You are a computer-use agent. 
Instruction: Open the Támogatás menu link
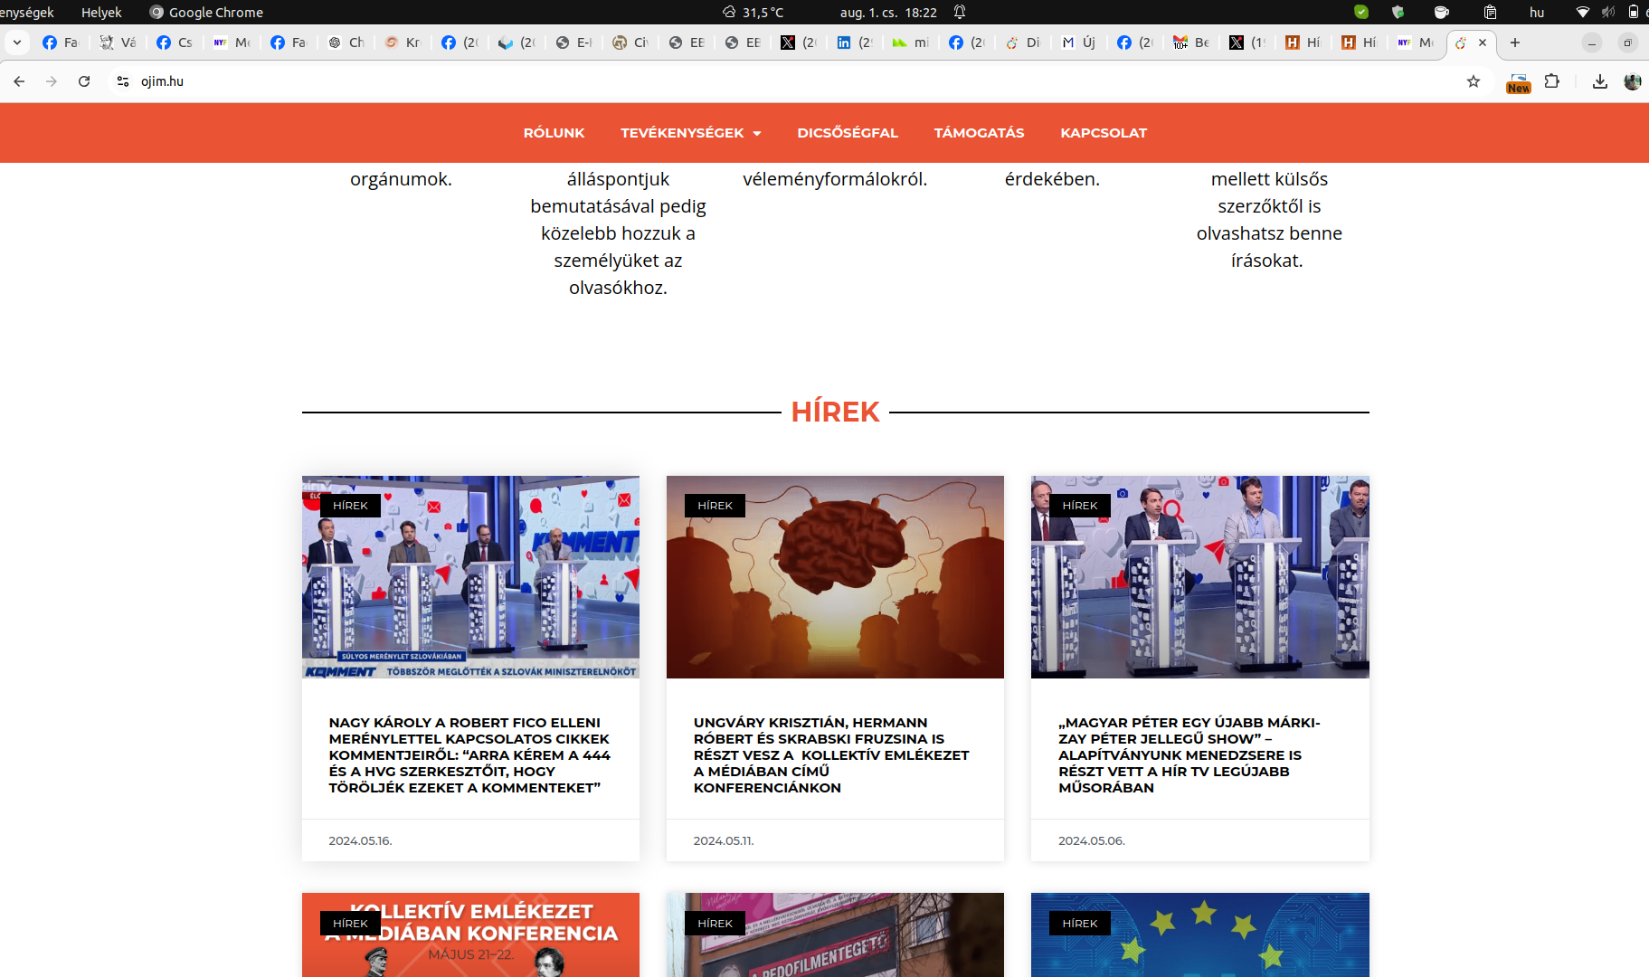(979, 133)
